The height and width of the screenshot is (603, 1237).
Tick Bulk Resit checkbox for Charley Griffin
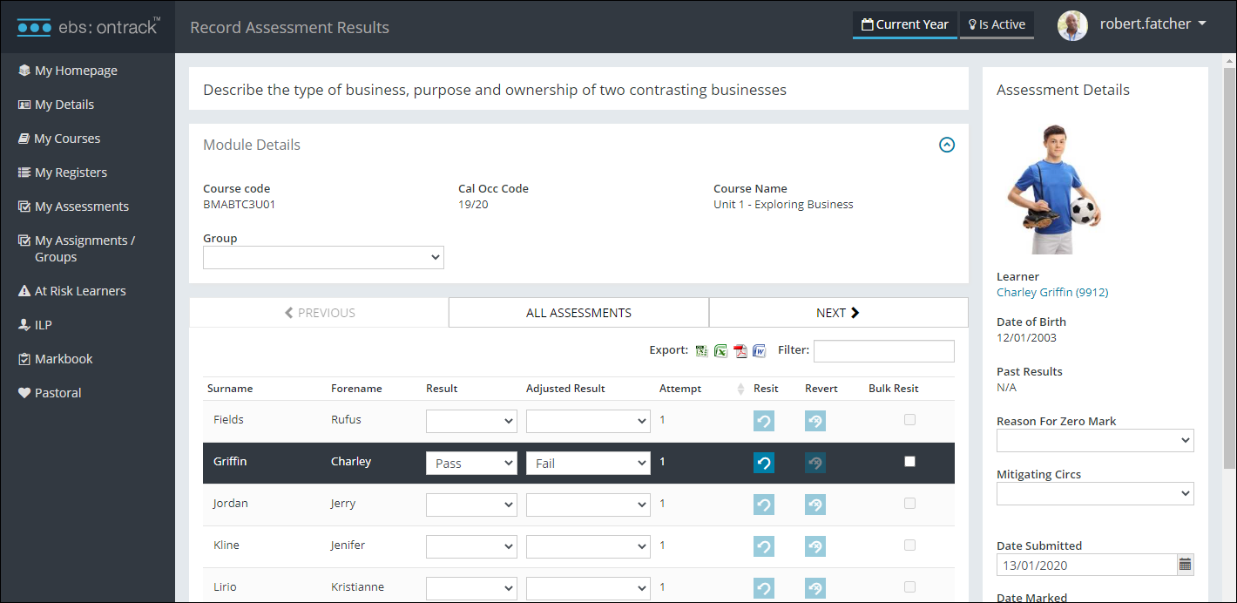tap(909, 462)
